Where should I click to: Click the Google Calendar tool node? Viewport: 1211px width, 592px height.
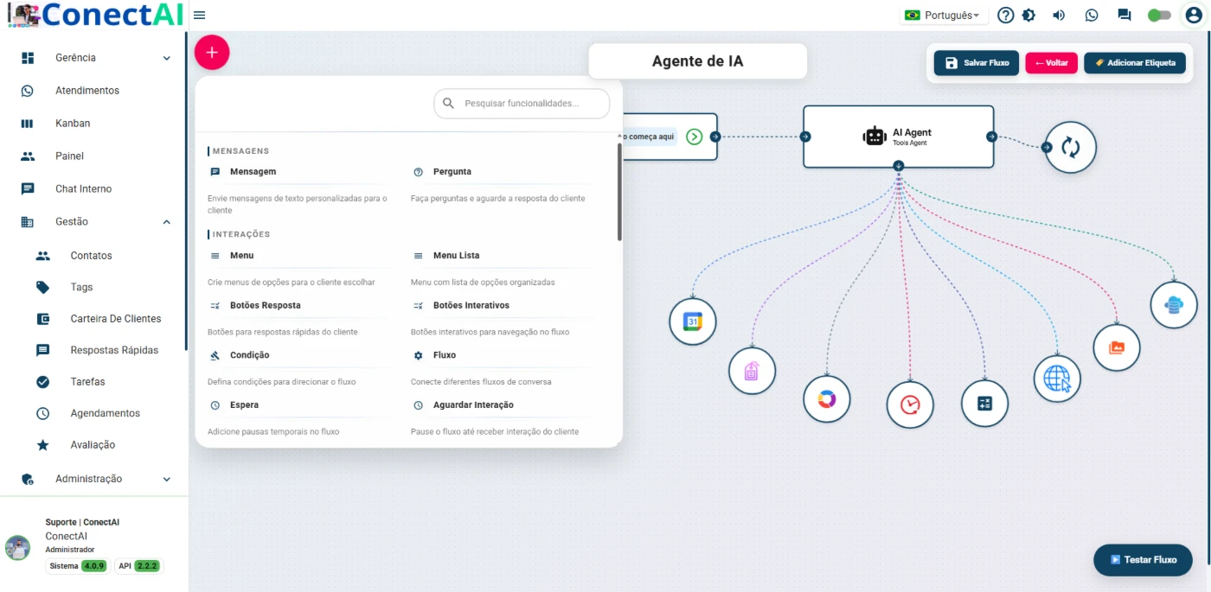pyautogui.click(x=693, y=321)
